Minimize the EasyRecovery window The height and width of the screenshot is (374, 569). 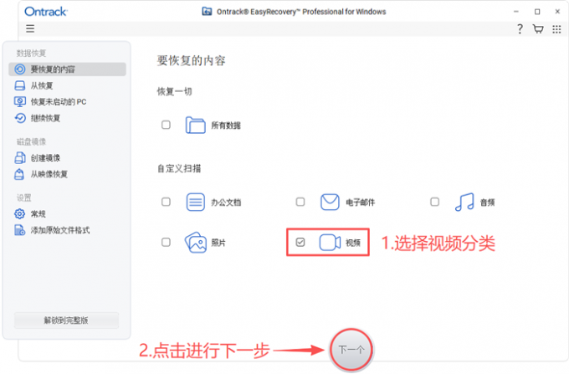pyautogui.click(x=516, y=12)
